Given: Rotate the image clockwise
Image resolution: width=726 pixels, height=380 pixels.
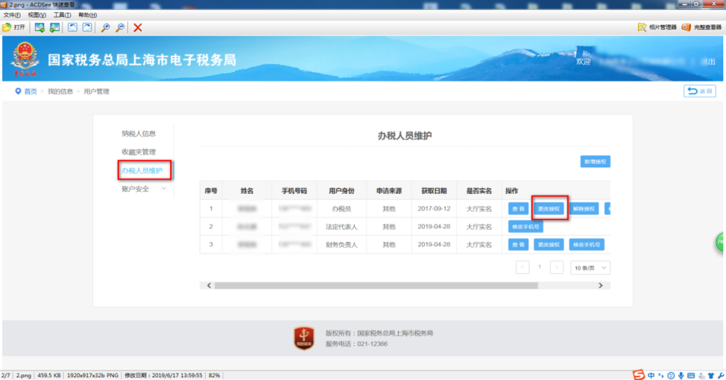Looking at the screenshot, I should click(x=87, y=28).
